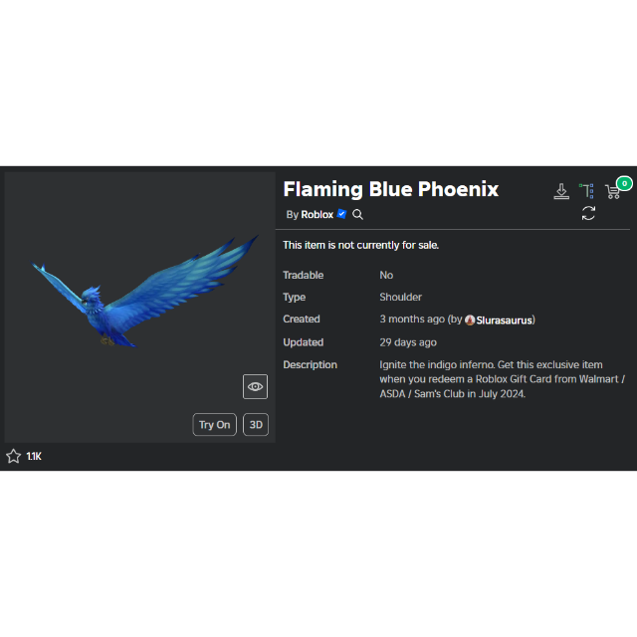Open the Slurasaurus profile link
This screenshot has height=637, width=637.
click(505, 320)
